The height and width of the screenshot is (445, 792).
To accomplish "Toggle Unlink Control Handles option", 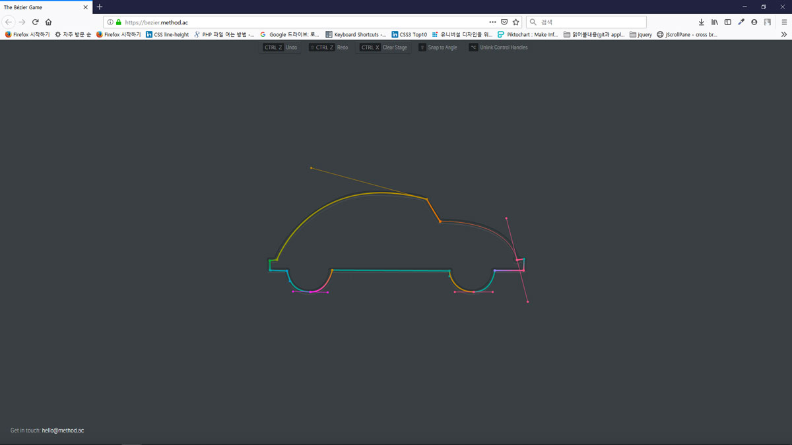I will (498, 47).
